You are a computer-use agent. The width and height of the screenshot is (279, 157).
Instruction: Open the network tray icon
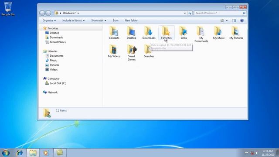coord(252,153)
